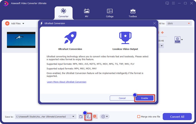This screenshot has width=196, height=124.
Task: Expand the dropdown under the 00:46 duration
Action: tap(162, 46)
